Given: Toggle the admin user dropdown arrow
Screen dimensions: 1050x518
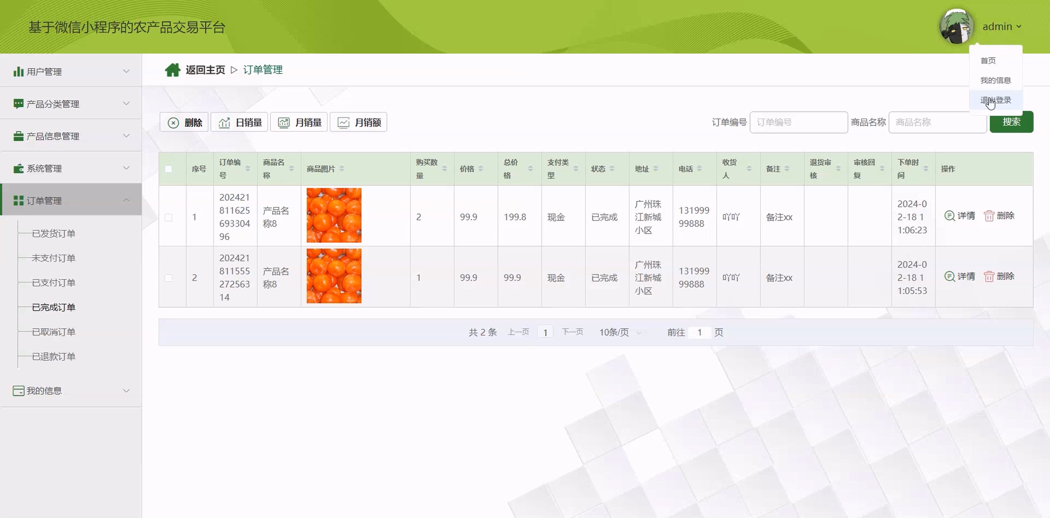Looking at the screenshot, I should [1019, 26].
